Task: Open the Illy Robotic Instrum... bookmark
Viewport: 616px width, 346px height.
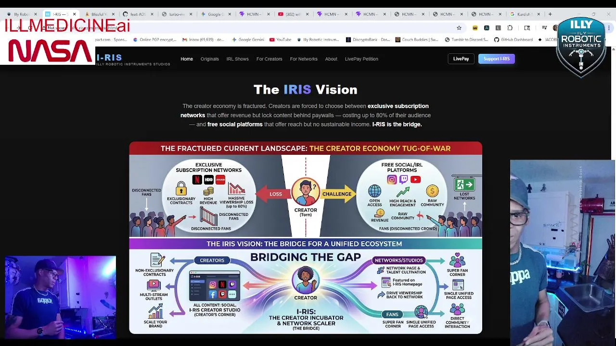Action: coord(318,39)
